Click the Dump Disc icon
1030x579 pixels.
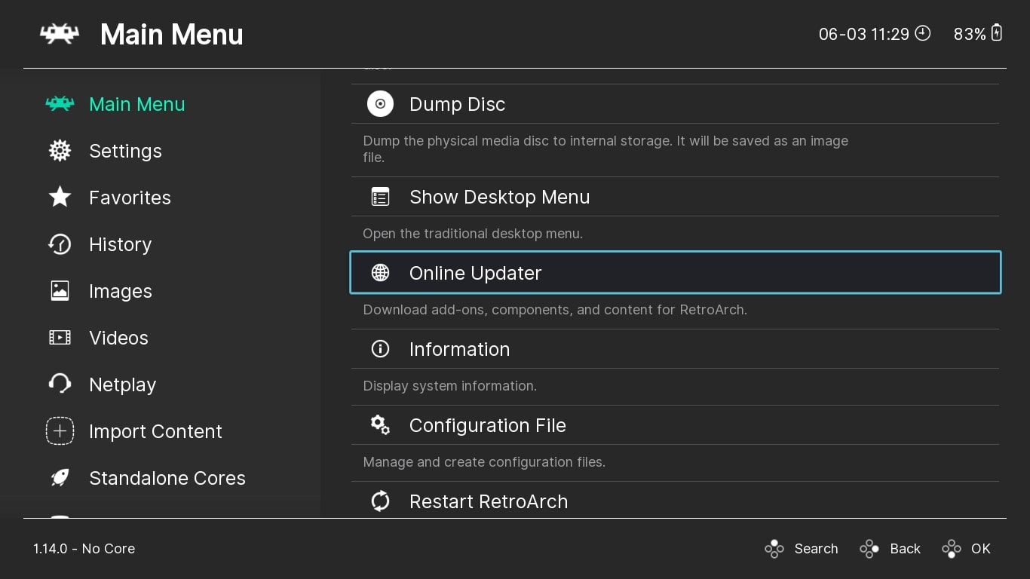(380, 103)
